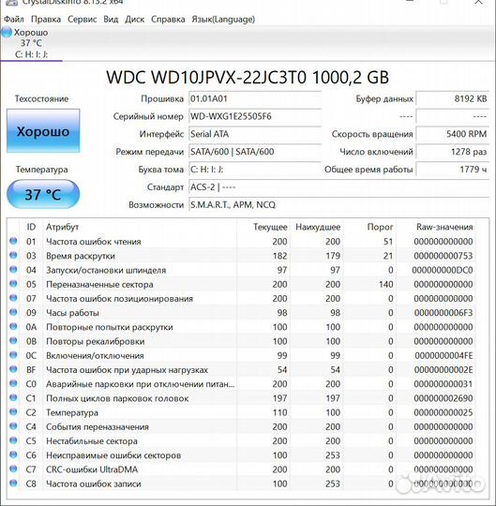Click status icon of row 03 Время раскрутки
This screenshot has height=506, width=496.
[x=13, y=255]
